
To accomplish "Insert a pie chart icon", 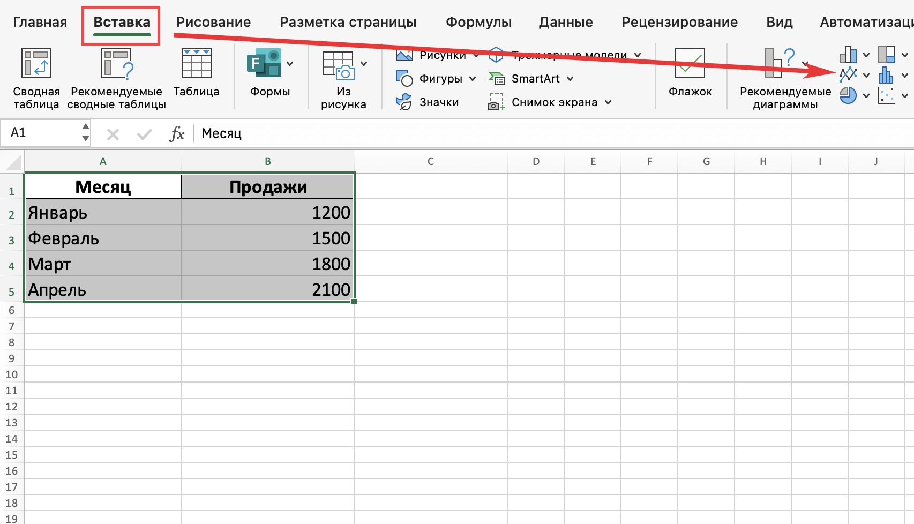I will click(848, 95).
